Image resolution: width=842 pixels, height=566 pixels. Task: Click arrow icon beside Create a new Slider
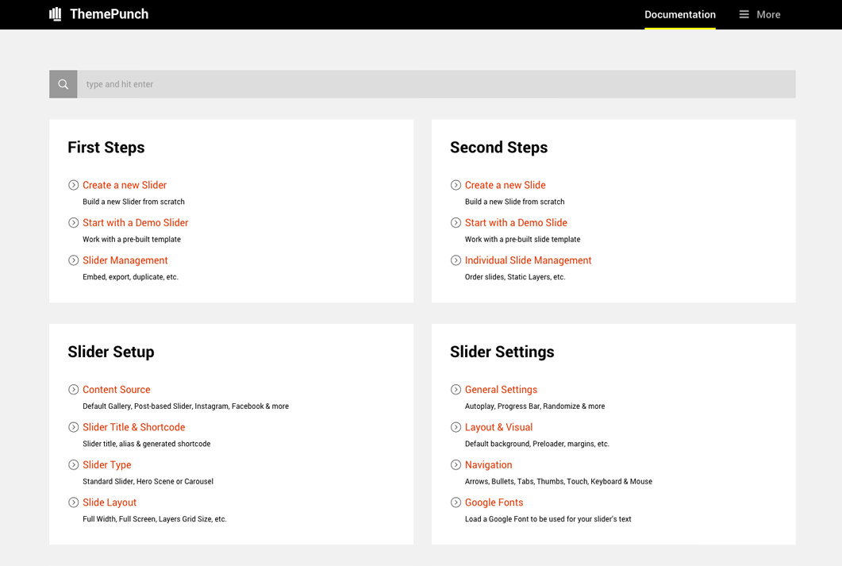[74, 185]
